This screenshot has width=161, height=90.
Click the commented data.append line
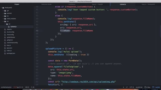click(x=85, y=64)
